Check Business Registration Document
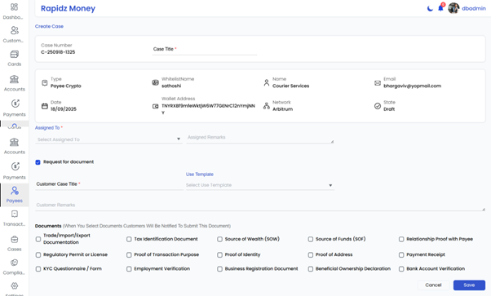Screen dimensions: 491x296 click(220, 269)
